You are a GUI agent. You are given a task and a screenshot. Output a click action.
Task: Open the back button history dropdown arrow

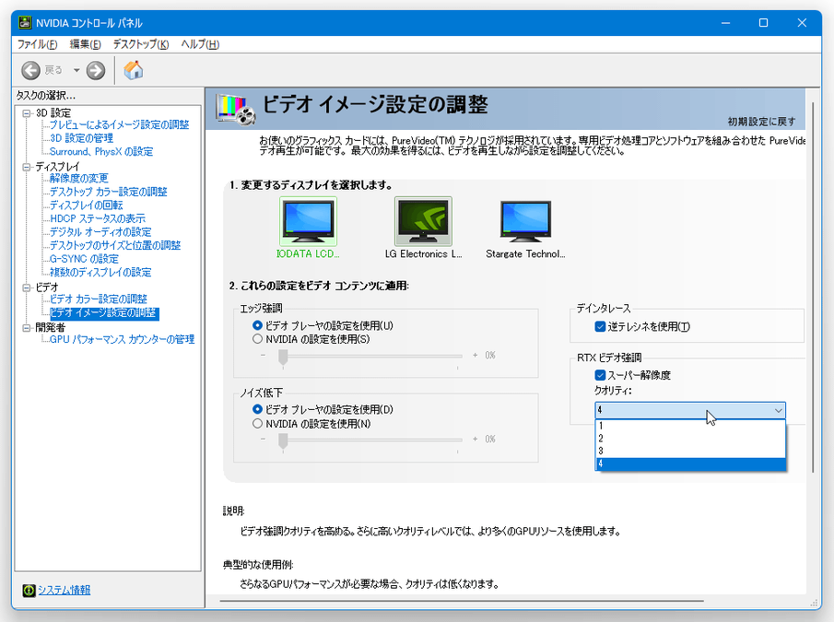76,70
